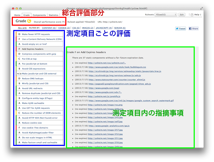Viewport: 214px width, 162px height.
Task: Open the yoheim.css link
Action: pyautogui.click(x=107, y=63)
